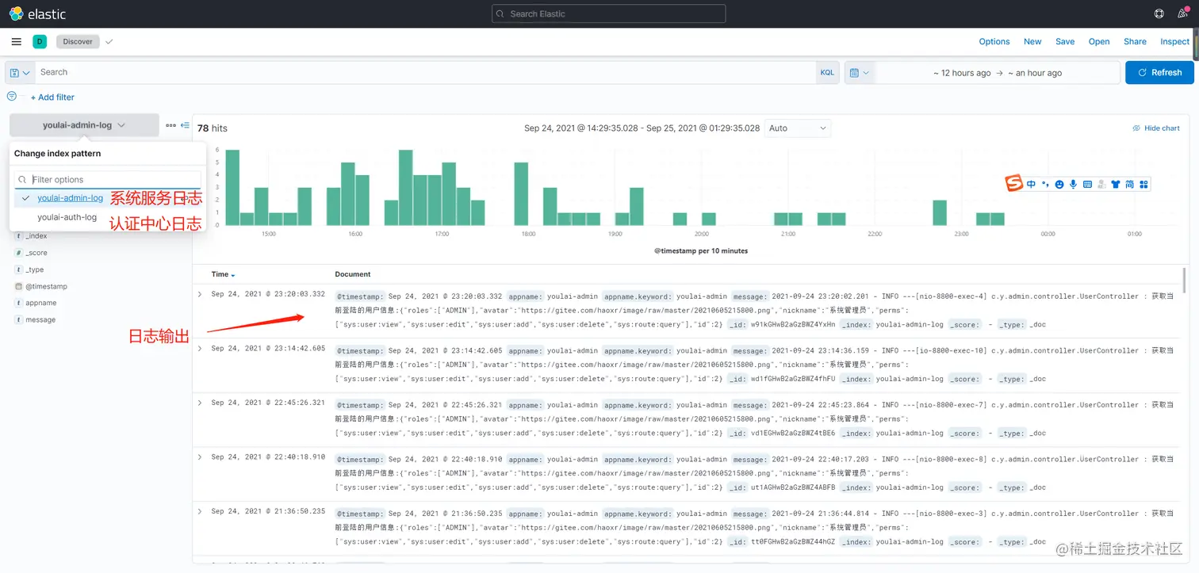Click the Document column header
The image size is (1199, 573).
353,274
